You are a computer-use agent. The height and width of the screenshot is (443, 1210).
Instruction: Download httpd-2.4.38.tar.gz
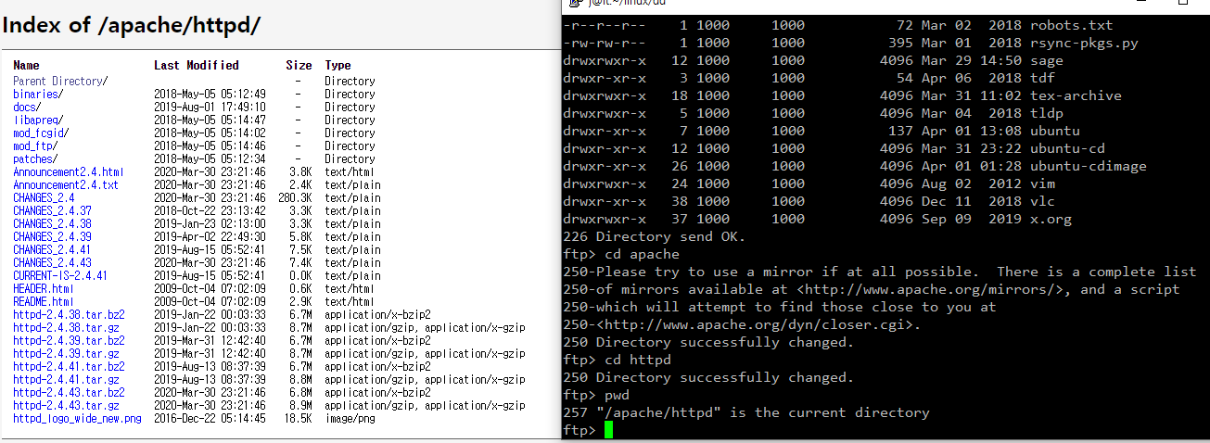click(66, 327)
